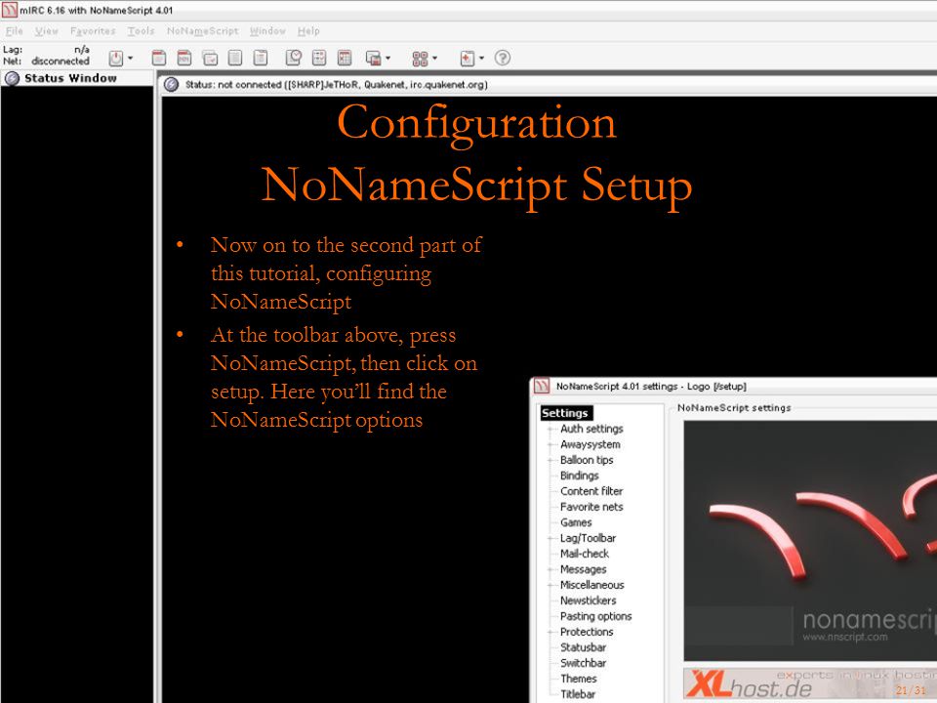
Task: Click the NoNameScript settings dialog title icon
Action: 542,387
